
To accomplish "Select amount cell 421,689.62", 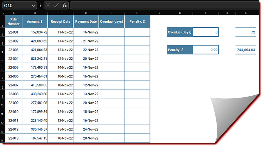I will (x=35, y=41).
